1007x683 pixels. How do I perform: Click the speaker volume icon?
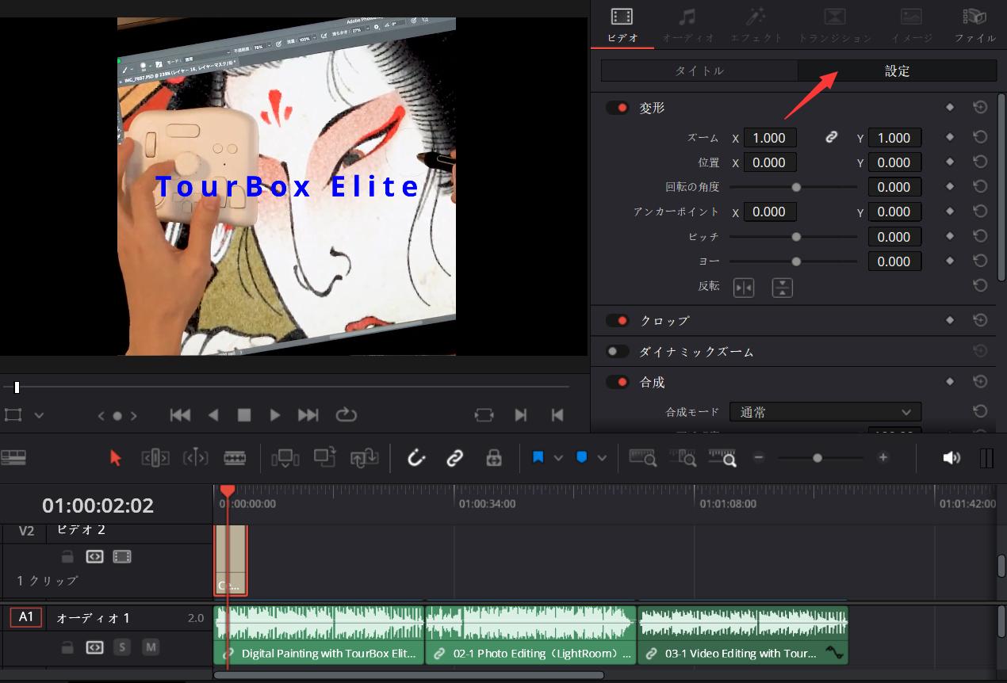click(x=951, y=458)
